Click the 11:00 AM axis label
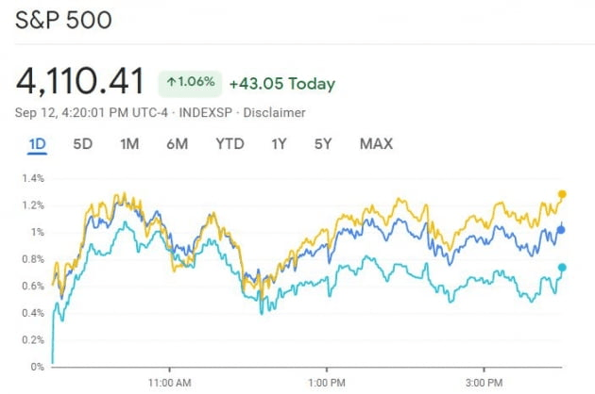 [x=169, y=382]
